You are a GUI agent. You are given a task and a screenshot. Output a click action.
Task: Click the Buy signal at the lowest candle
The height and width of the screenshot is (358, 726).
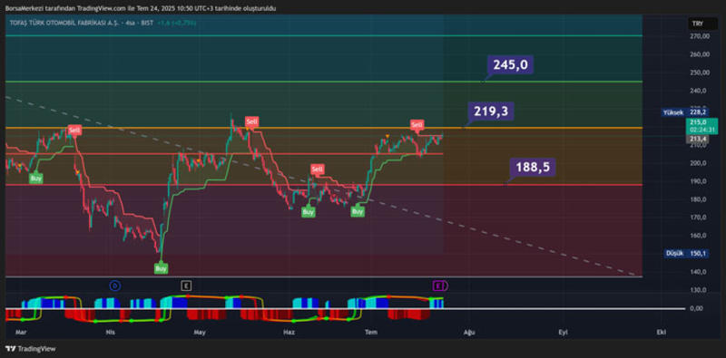[161, 268]
